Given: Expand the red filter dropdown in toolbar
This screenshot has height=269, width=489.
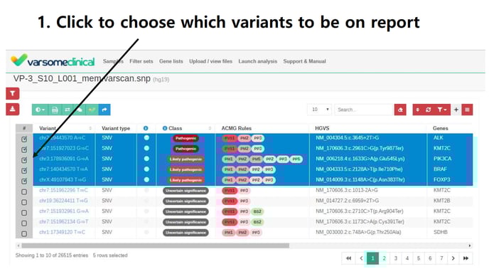Looking at the screenshot, I should 442,110.
